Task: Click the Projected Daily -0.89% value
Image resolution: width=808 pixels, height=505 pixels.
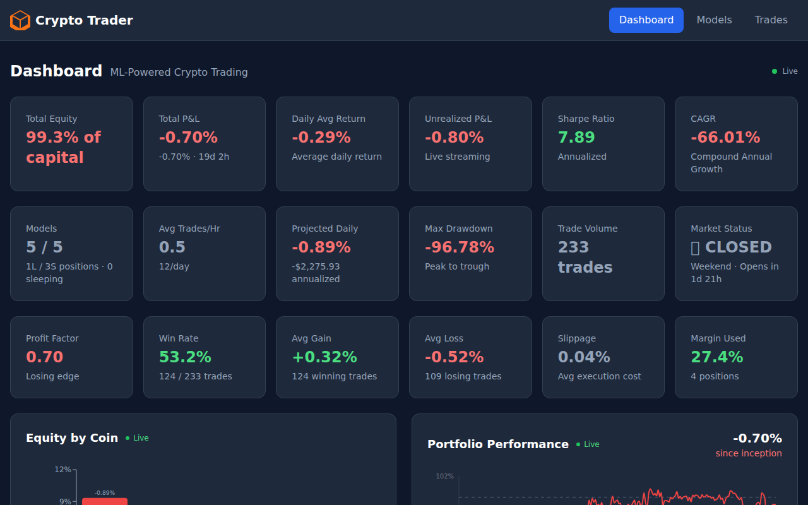Action: point(321,247)
